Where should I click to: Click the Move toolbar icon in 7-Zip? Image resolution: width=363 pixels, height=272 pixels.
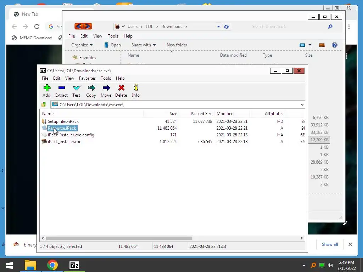(106, 88)
